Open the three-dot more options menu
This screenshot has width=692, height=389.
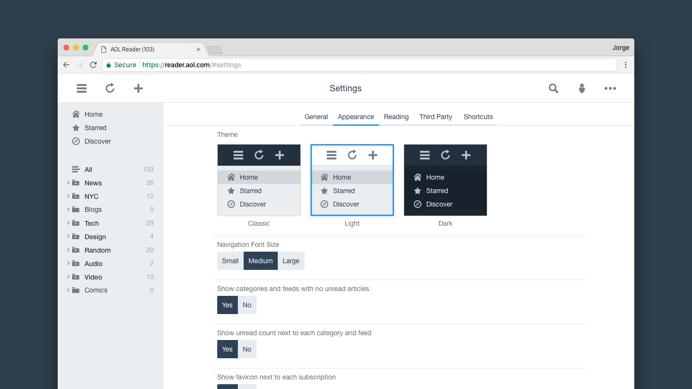point(610,88)
